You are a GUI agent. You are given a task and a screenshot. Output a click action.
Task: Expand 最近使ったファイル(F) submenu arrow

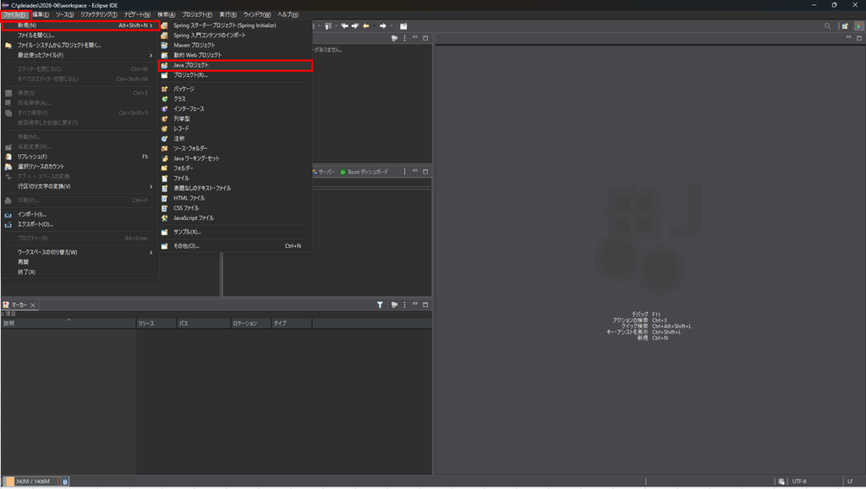point(151,55)
